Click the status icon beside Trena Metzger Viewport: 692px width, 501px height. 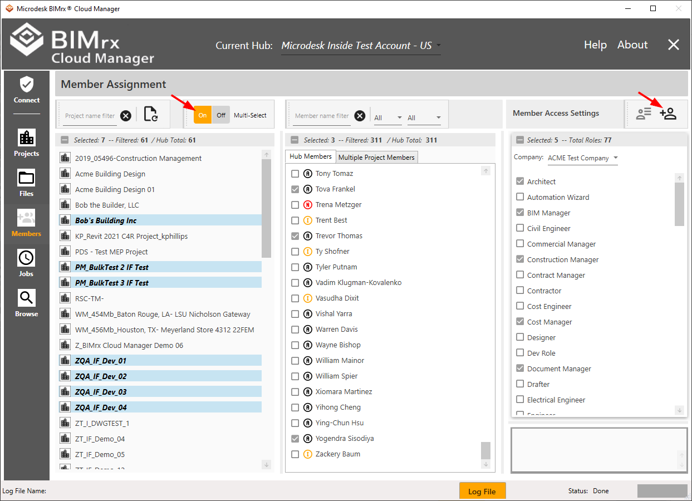point(307,205)
